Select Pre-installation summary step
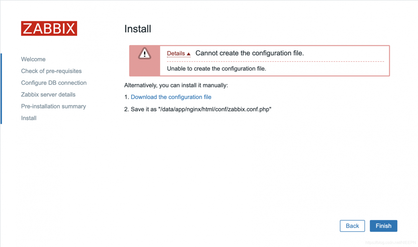Viewport: 418px width, 247px height. [x=54, y=106]
